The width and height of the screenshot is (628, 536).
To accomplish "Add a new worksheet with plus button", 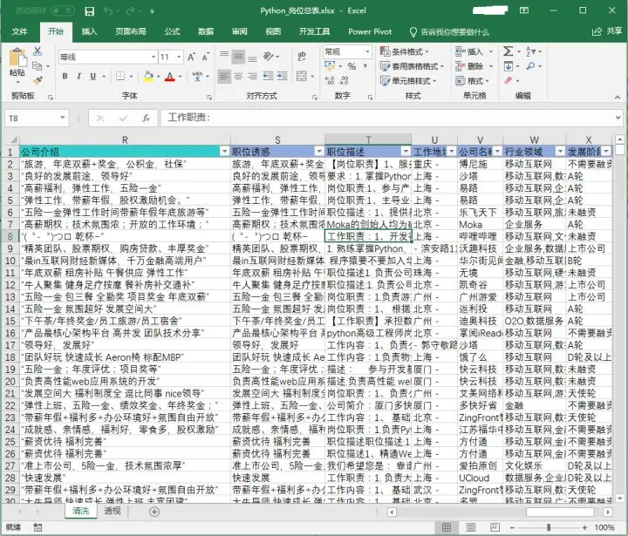I will point(154,512).
